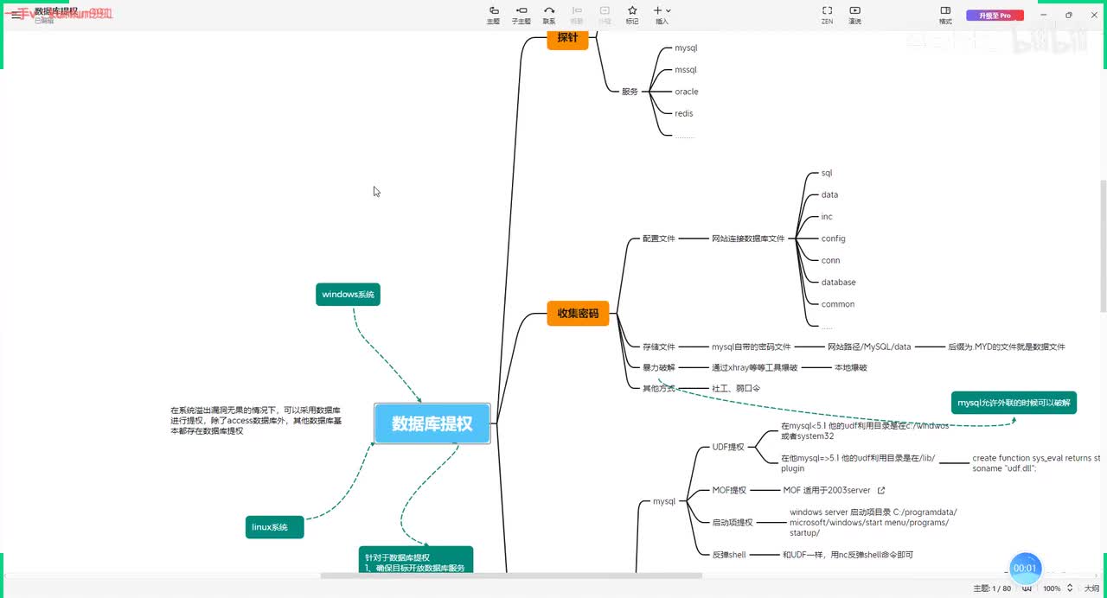Select the data node under 网站连接数据库文件

[829, 194]
